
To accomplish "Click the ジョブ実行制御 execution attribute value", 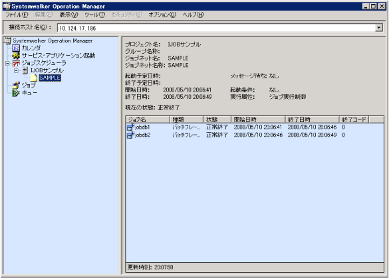I will coord(287,97).
